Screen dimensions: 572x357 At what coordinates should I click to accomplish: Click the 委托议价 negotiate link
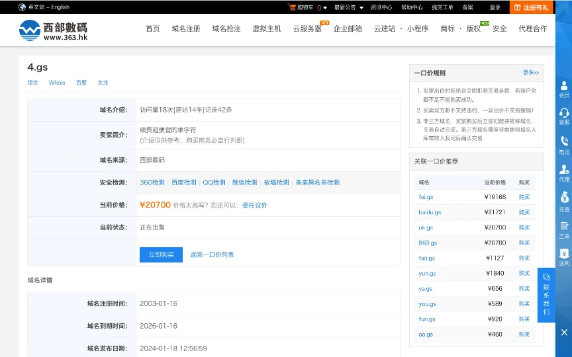pos(255,206)
